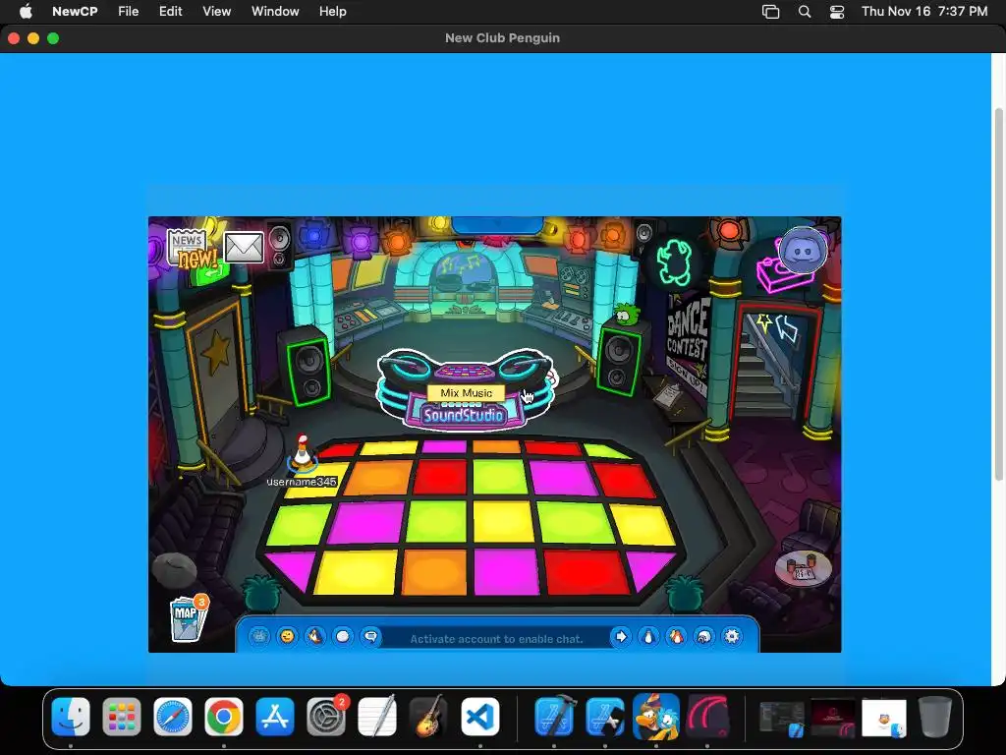
Task: Open the mail envelope icon
Action: [x=244, y=247]
